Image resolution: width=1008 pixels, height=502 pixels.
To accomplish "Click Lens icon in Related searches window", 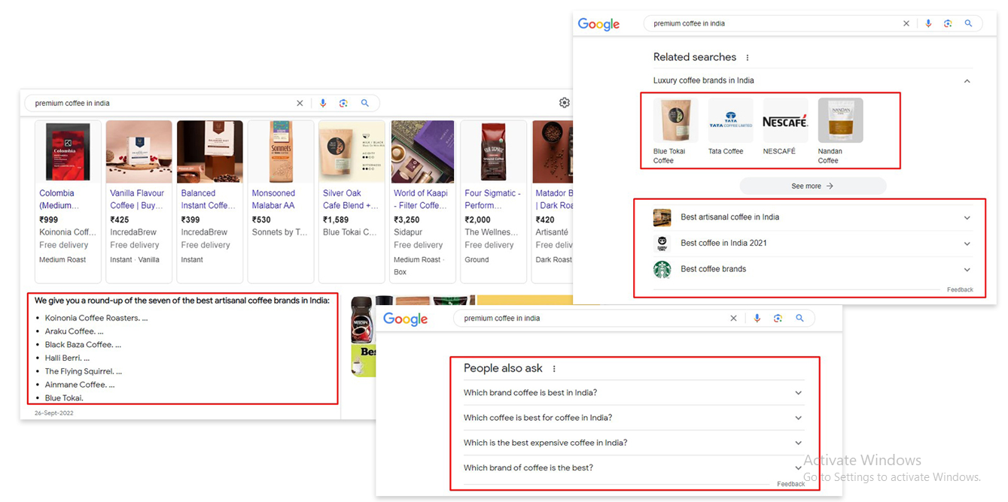I will 948,23.
